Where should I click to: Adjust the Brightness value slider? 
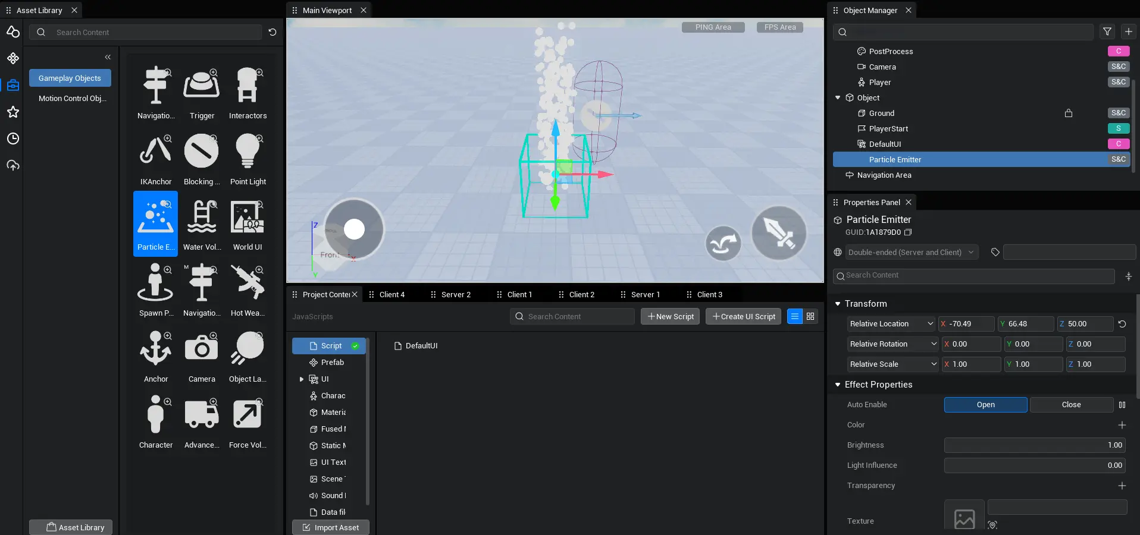click(1035, 445)
